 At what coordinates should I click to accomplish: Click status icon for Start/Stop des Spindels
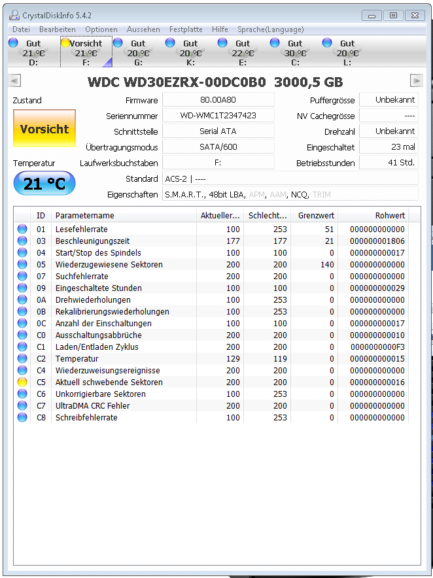point(22,252)
